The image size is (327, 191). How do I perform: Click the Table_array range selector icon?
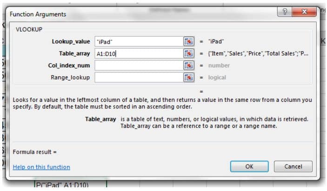(x=188, y=53)
